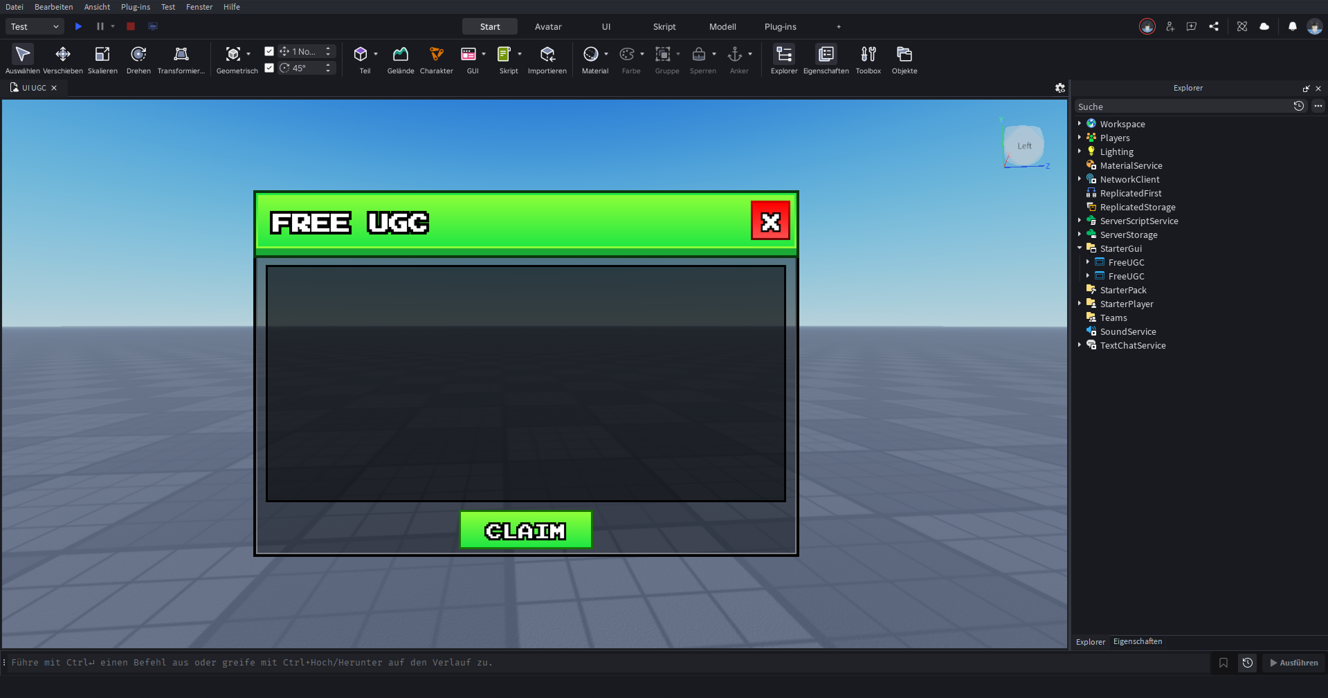Select Teams in Explorer

[1113, 318]
